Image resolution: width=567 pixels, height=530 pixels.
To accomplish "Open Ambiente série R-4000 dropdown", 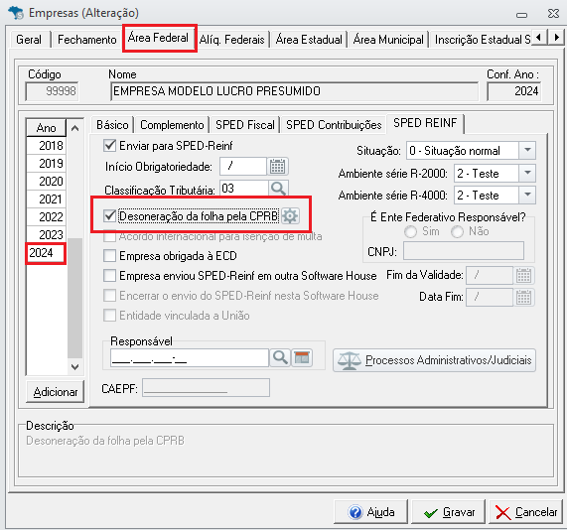I will tap(527, 195).
